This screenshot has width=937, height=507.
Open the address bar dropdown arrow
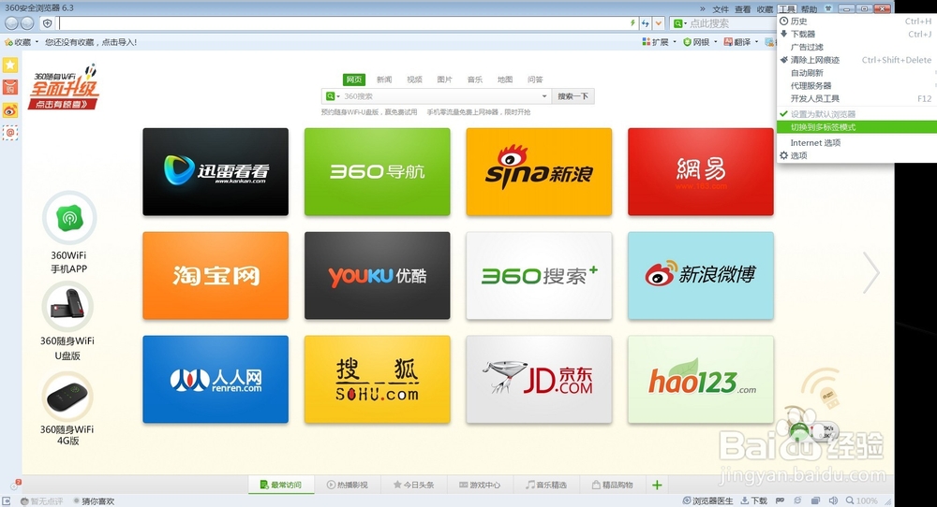click(x=659, y=23)
